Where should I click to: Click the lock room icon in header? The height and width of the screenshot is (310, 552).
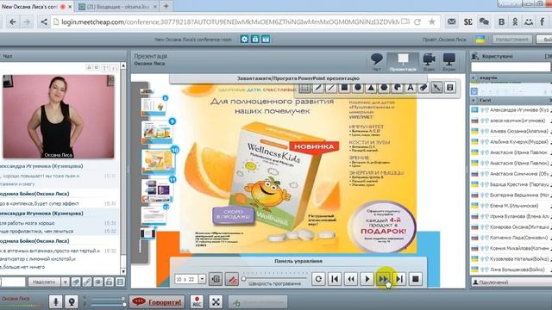coord(255,39)
